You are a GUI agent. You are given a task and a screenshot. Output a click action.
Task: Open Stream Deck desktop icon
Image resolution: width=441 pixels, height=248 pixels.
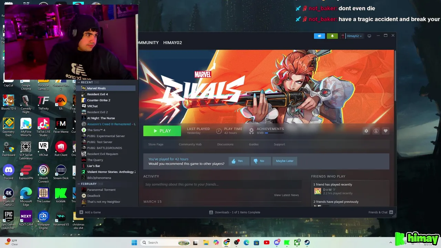pyautogui.click(x=61, y=172)
